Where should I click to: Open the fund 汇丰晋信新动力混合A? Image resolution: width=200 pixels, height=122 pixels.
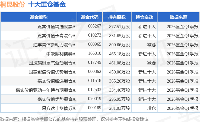[54, 45]
